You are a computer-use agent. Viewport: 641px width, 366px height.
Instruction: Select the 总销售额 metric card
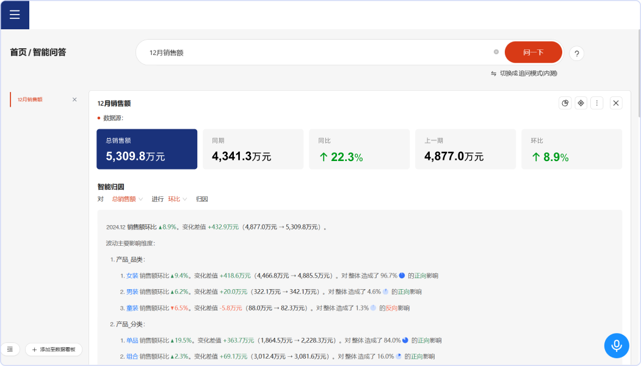click(147, 149)
